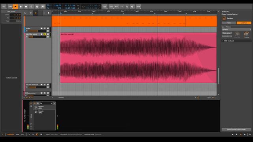Toggle the automation follow icon in transport
The image size is (253, 142).
43,7
